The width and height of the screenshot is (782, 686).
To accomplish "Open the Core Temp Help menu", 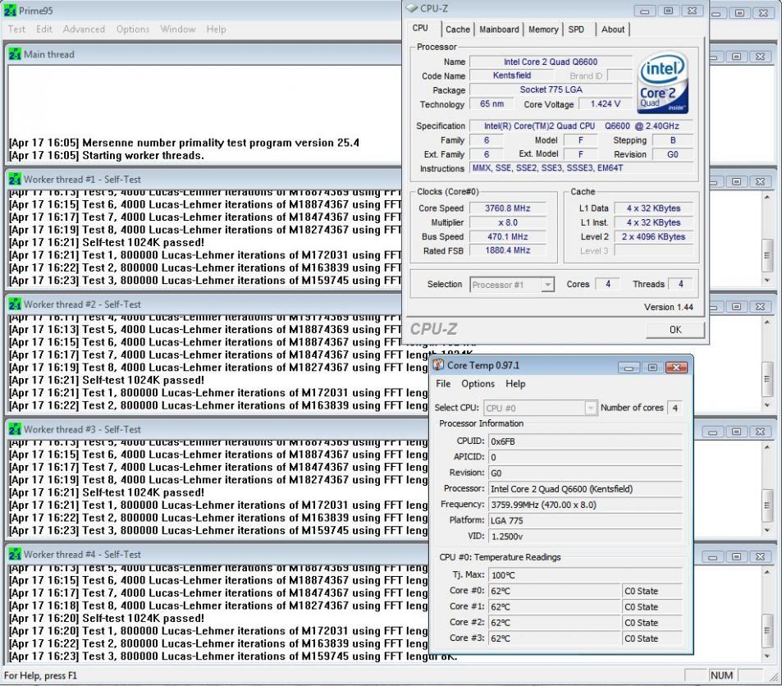I will click(x=515, y=384).
